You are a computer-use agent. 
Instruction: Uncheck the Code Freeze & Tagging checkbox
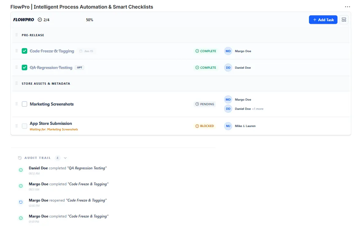click(x=24, y=51)
